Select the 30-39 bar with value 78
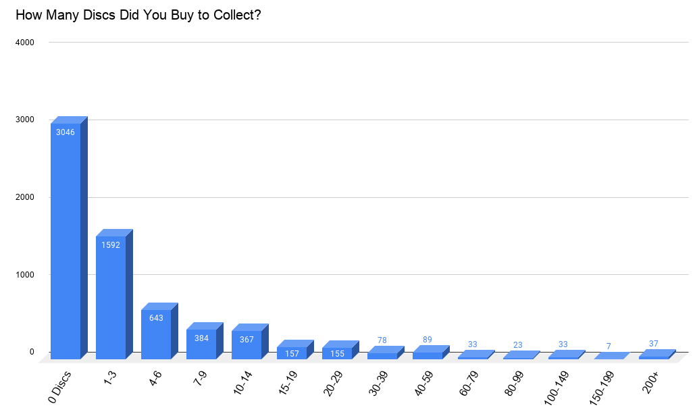Screen dimensions: 697x414 tap(386, 353)
